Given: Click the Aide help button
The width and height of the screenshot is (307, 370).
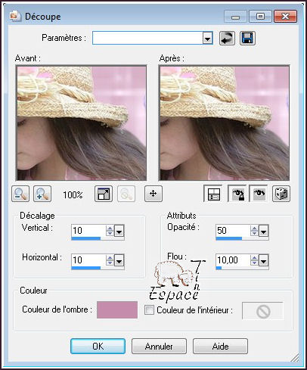Looking at the screenshot, I should 220,347.
